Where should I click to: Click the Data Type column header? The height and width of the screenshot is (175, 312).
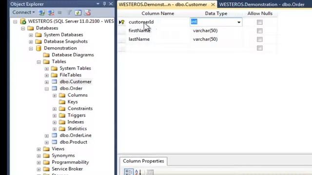click(x=216, y=13)
